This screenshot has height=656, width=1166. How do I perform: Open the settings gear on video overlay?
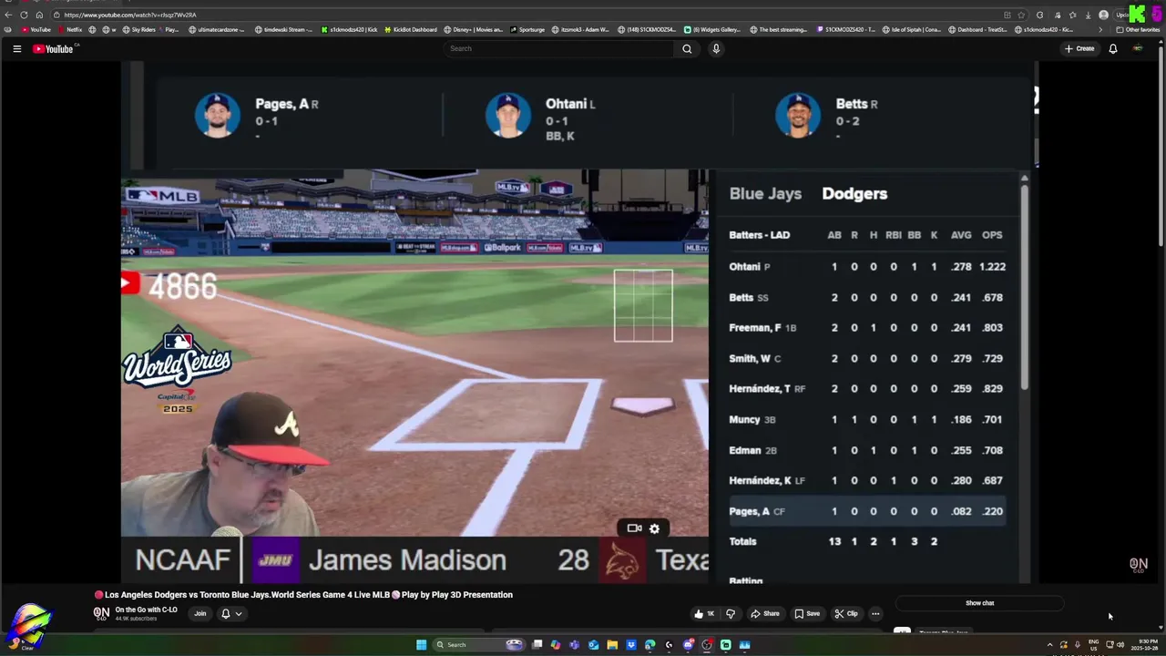click(654, 528)
